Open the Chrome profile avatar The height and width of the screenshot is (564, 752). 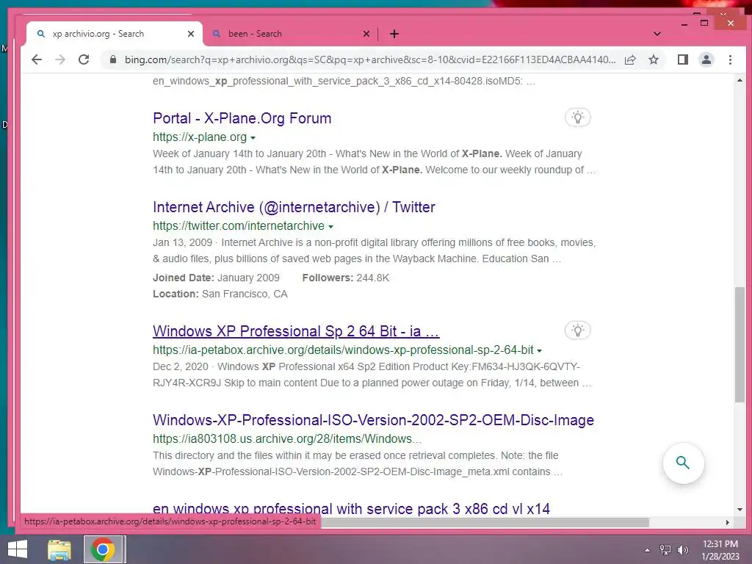(706, 59)
